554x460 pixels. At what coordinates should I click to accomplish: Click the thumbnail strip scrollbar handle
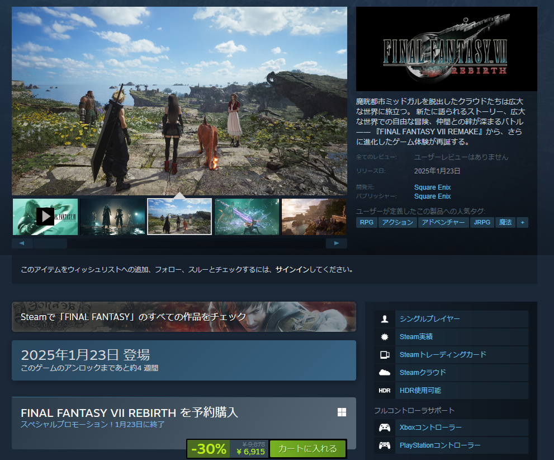click(50, 243)
